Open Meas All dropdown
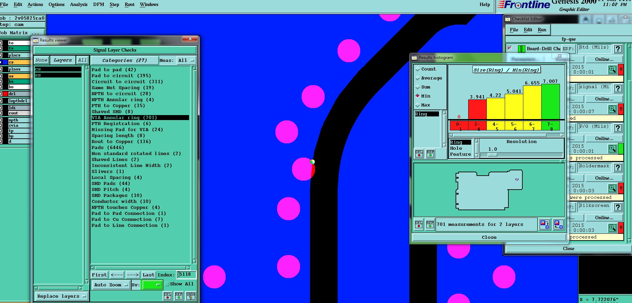This screenshot has width=632, height=303. point(186,60)
